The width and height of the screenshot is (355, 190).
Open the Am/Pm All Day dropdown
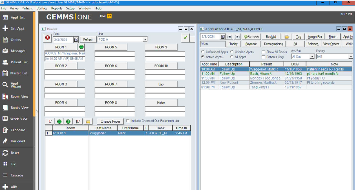pos(312,56)
